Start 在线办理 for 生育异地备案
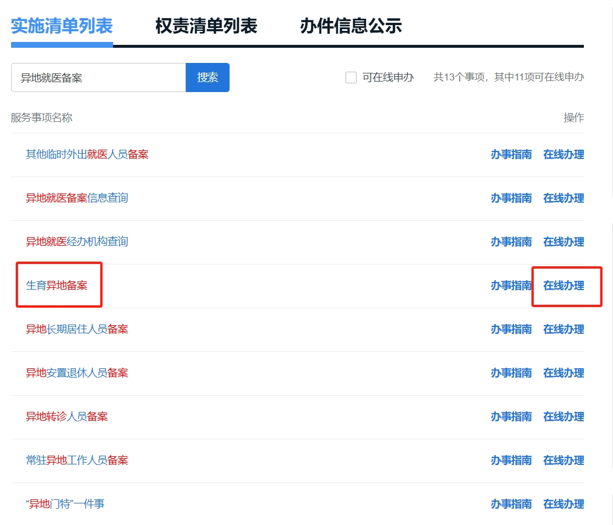The image size is (613, 525). (563, 285)
